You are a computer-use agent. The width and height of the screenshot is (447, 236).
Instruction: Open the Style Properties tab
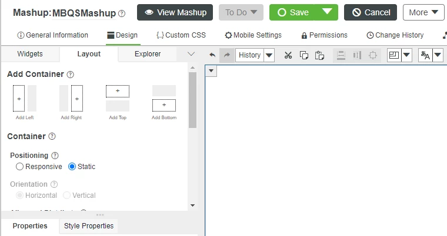pyautogui.click(x=89, y=226)
